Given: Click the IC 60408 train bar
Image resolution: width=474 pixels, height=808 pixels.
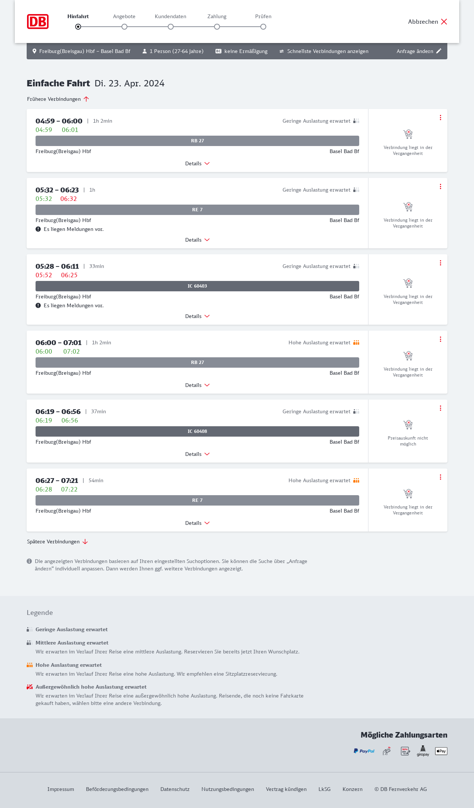Looking at the screenshot, I should (197, 431).
